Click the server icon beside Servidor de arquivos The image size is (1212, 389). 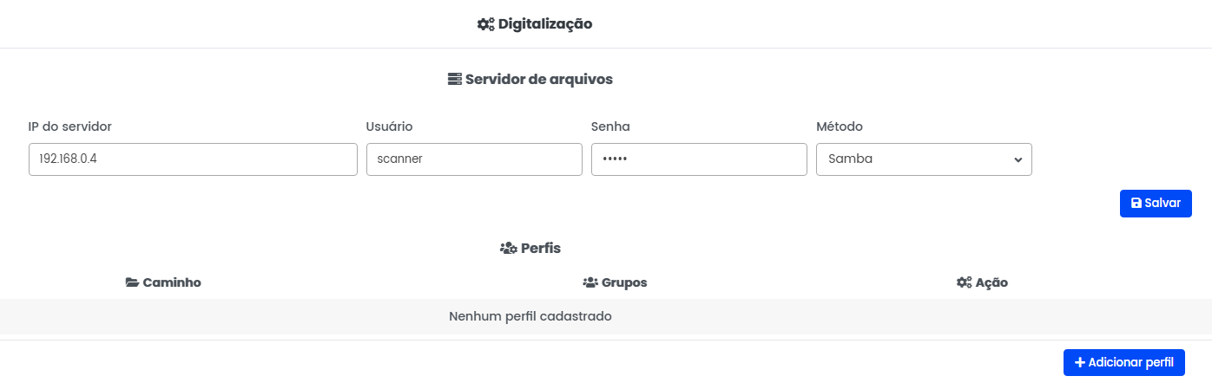[455, 79]
